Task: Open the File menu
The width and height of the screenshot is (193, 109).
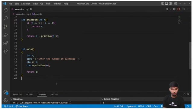Action: [11, 4]
